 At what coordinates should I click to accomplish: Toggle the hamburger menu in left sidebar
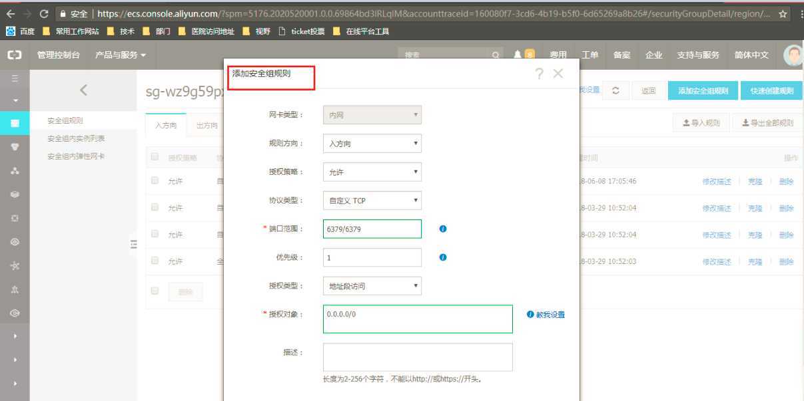pyautogui.click(x=15, y=78)
